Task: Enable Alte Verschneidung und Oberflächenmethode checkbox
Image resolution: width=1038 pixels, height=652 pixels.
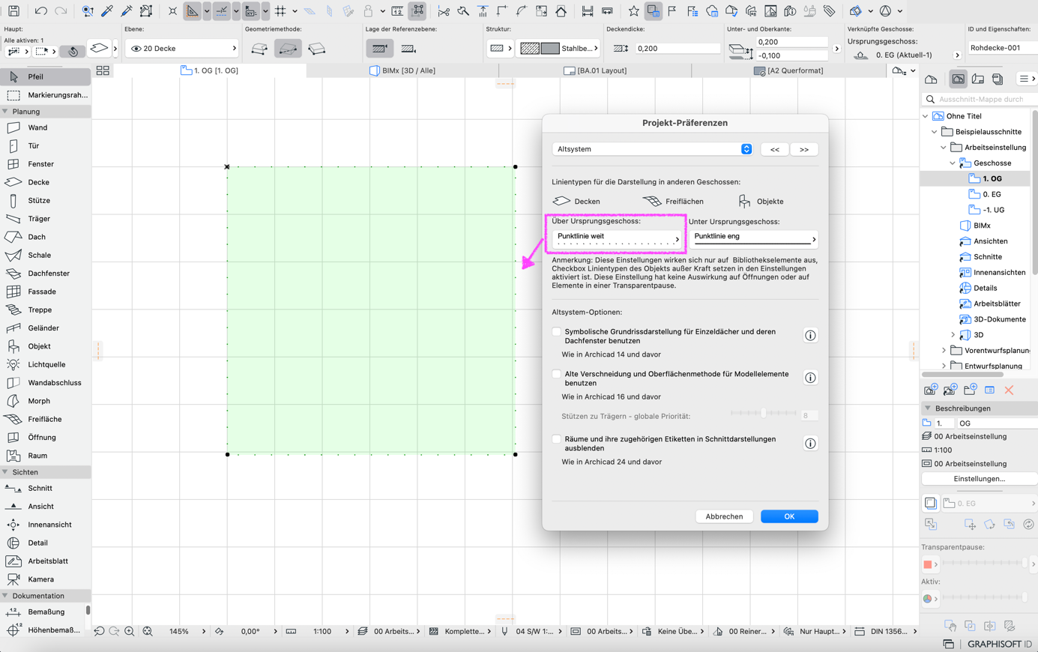Action: 556,374
